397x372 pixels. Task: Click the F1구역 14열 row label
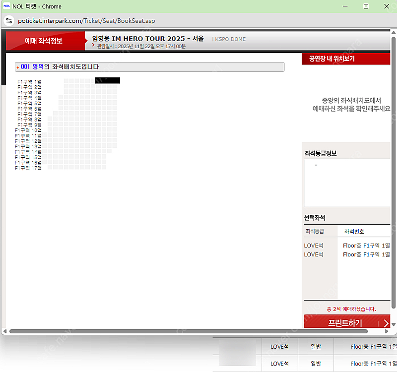[x=28, y=152]
